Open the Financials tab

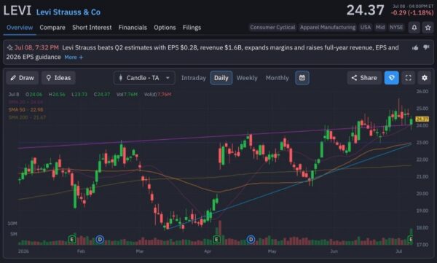pyautogui.click(x=133, y=28)
